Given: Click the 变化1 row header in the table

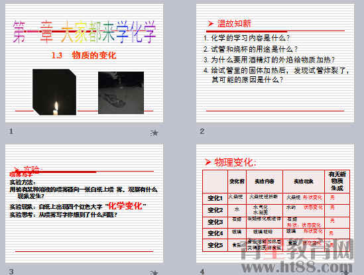Looking at the screenshot, I should tap(215, 198).
